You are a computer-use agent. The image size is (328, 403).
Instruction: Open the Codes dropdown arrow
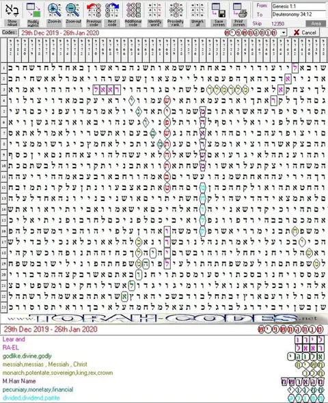[284, 33]
